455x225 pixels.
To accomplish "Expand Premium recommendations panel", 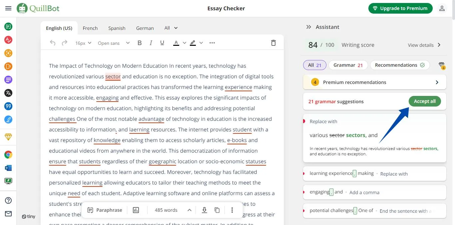I will (x=374, y=82).
